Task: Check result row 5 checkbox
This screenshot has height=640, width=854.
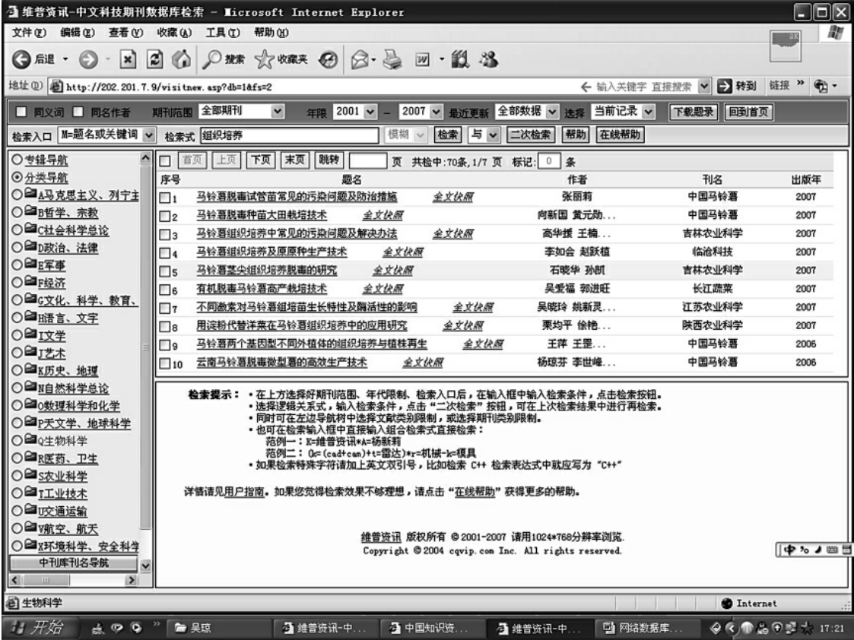Action: coord(164,271)
